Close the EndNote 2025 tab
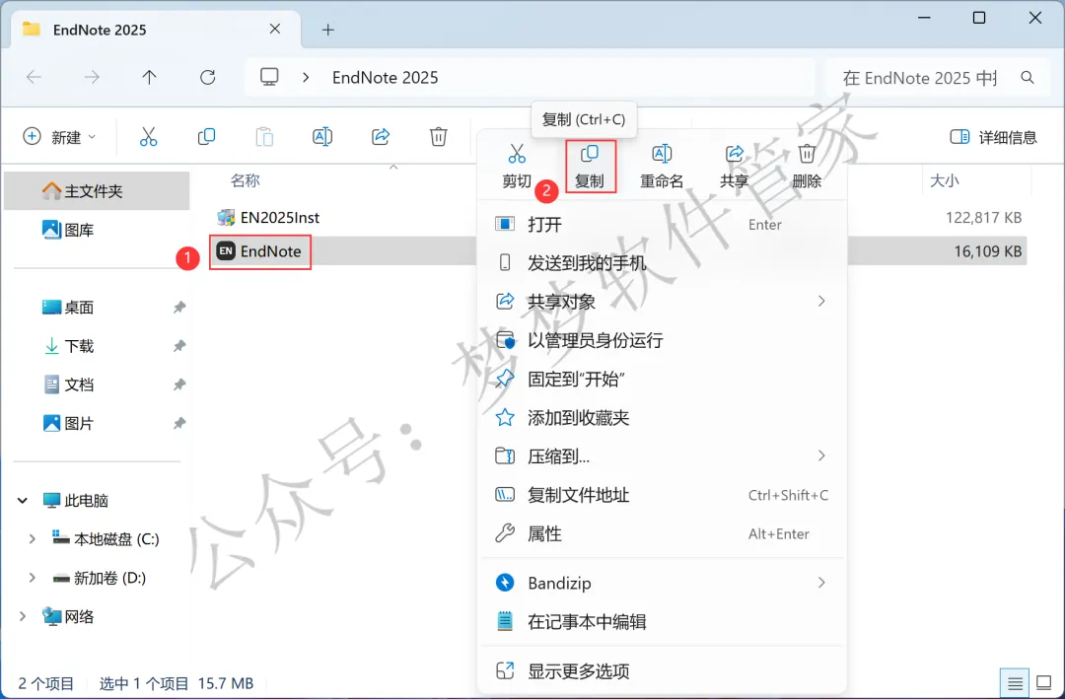This screenshot has height=699, width=1065. coord(274,29)
